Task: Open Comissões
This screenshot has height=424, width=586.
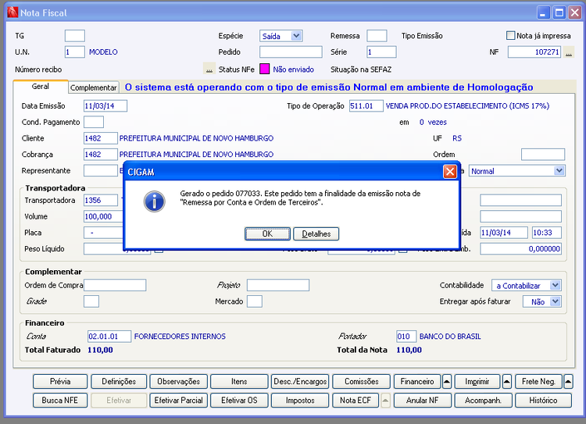Action: pyautogui.click(x=362, y=381)
